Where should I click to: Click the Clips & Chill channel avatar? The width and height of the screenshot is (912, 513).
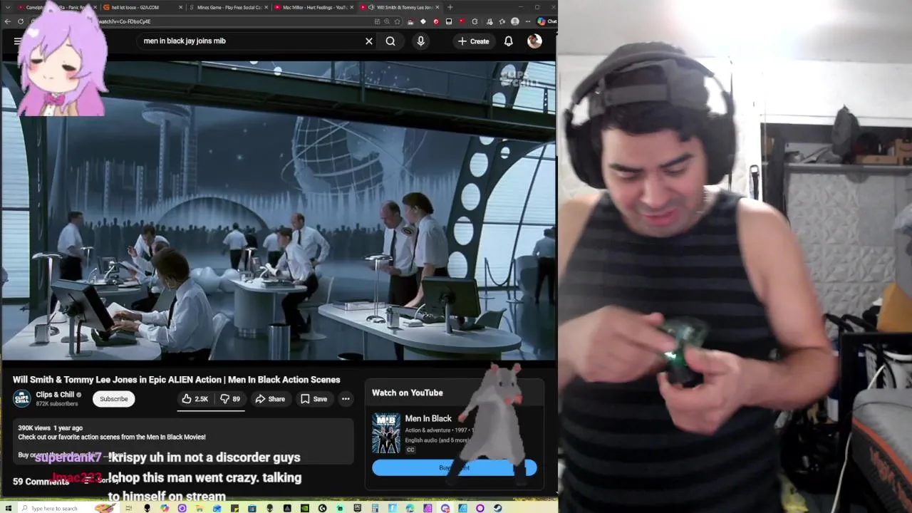click(22, 399)
